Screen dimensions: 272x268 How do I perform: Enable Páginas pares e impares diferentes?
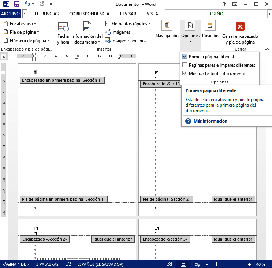[x=185, y=65]
